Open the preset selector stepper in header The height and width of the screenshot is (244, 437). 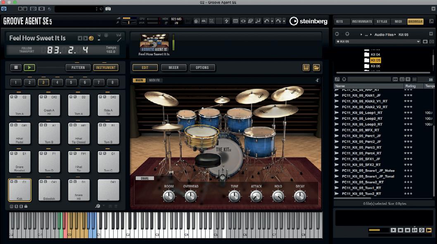pos(96,9)
